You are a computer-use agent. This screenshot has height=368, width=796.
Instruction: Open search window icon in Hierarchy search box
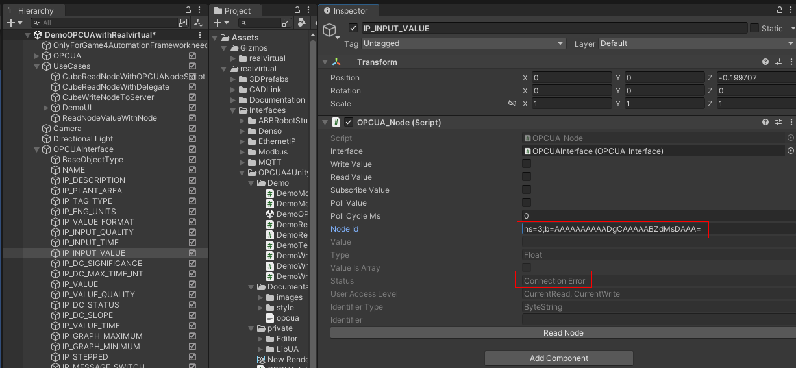click(x=183, y=23)
